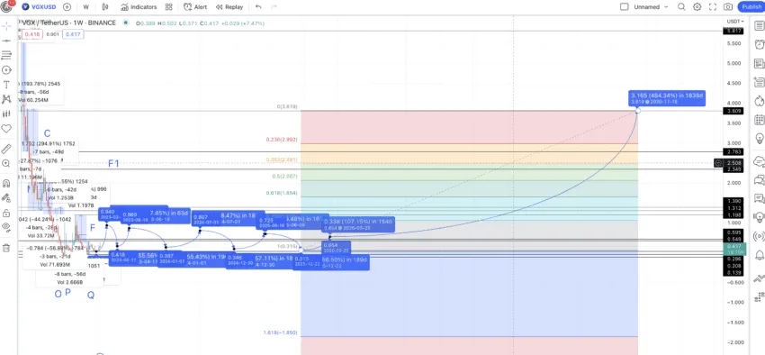Screen dimensions: 765x355
Task: Take a chart snapshot with camera icon
Action: pos(728,7)
